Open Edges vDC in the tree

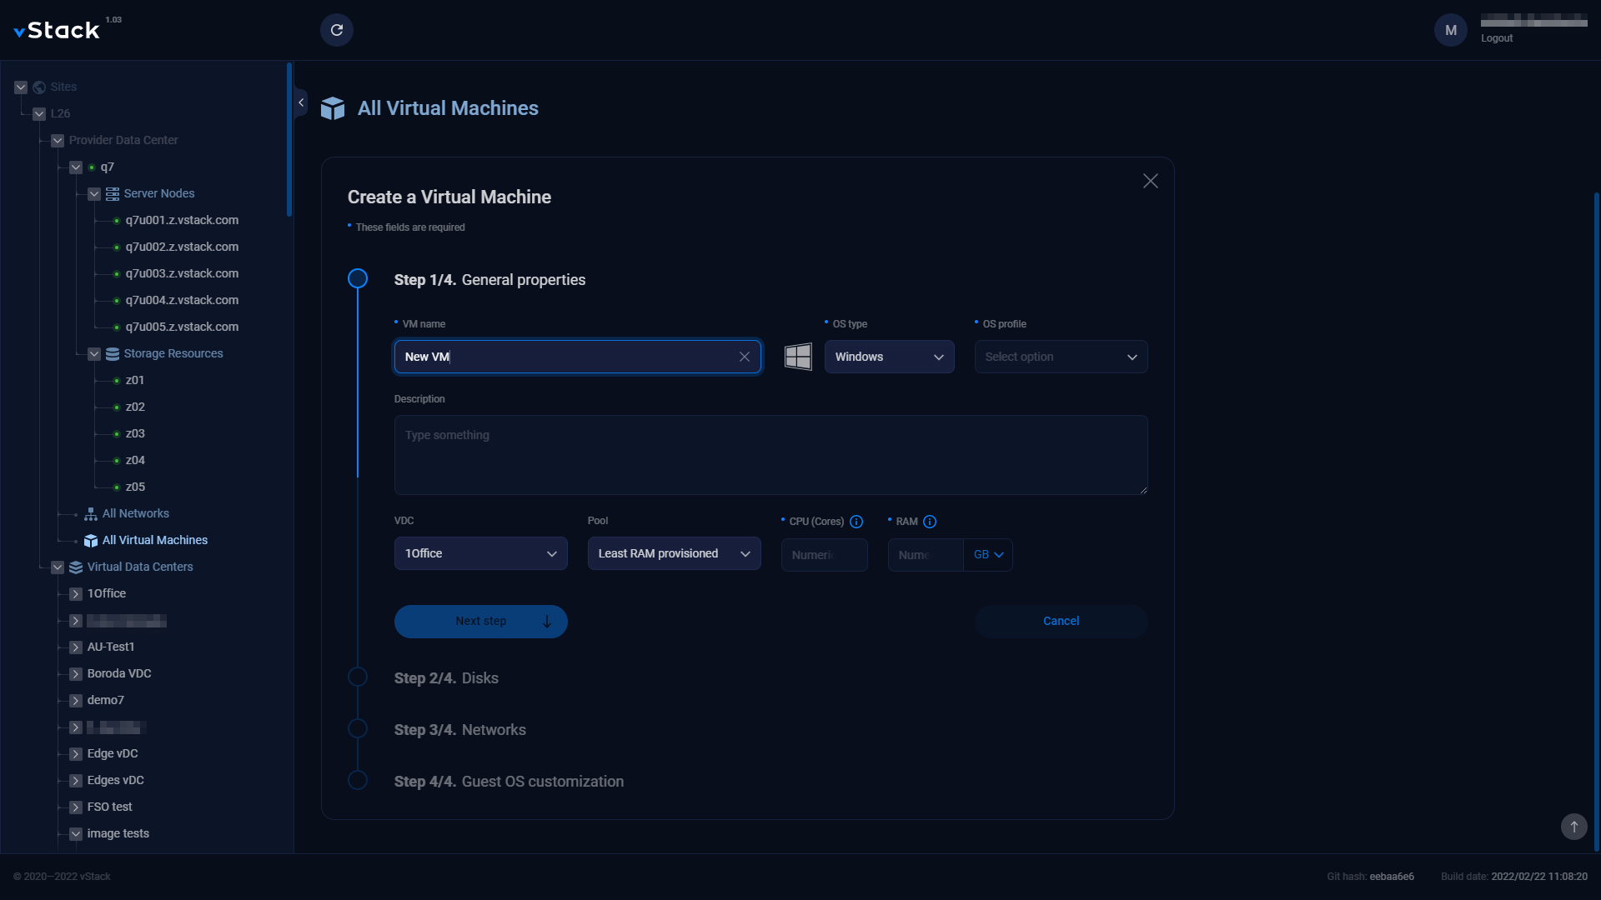(115, 780)
